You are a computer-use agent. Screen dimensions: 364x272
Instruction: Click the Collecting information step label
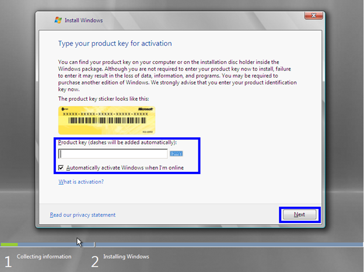(44, 256)
